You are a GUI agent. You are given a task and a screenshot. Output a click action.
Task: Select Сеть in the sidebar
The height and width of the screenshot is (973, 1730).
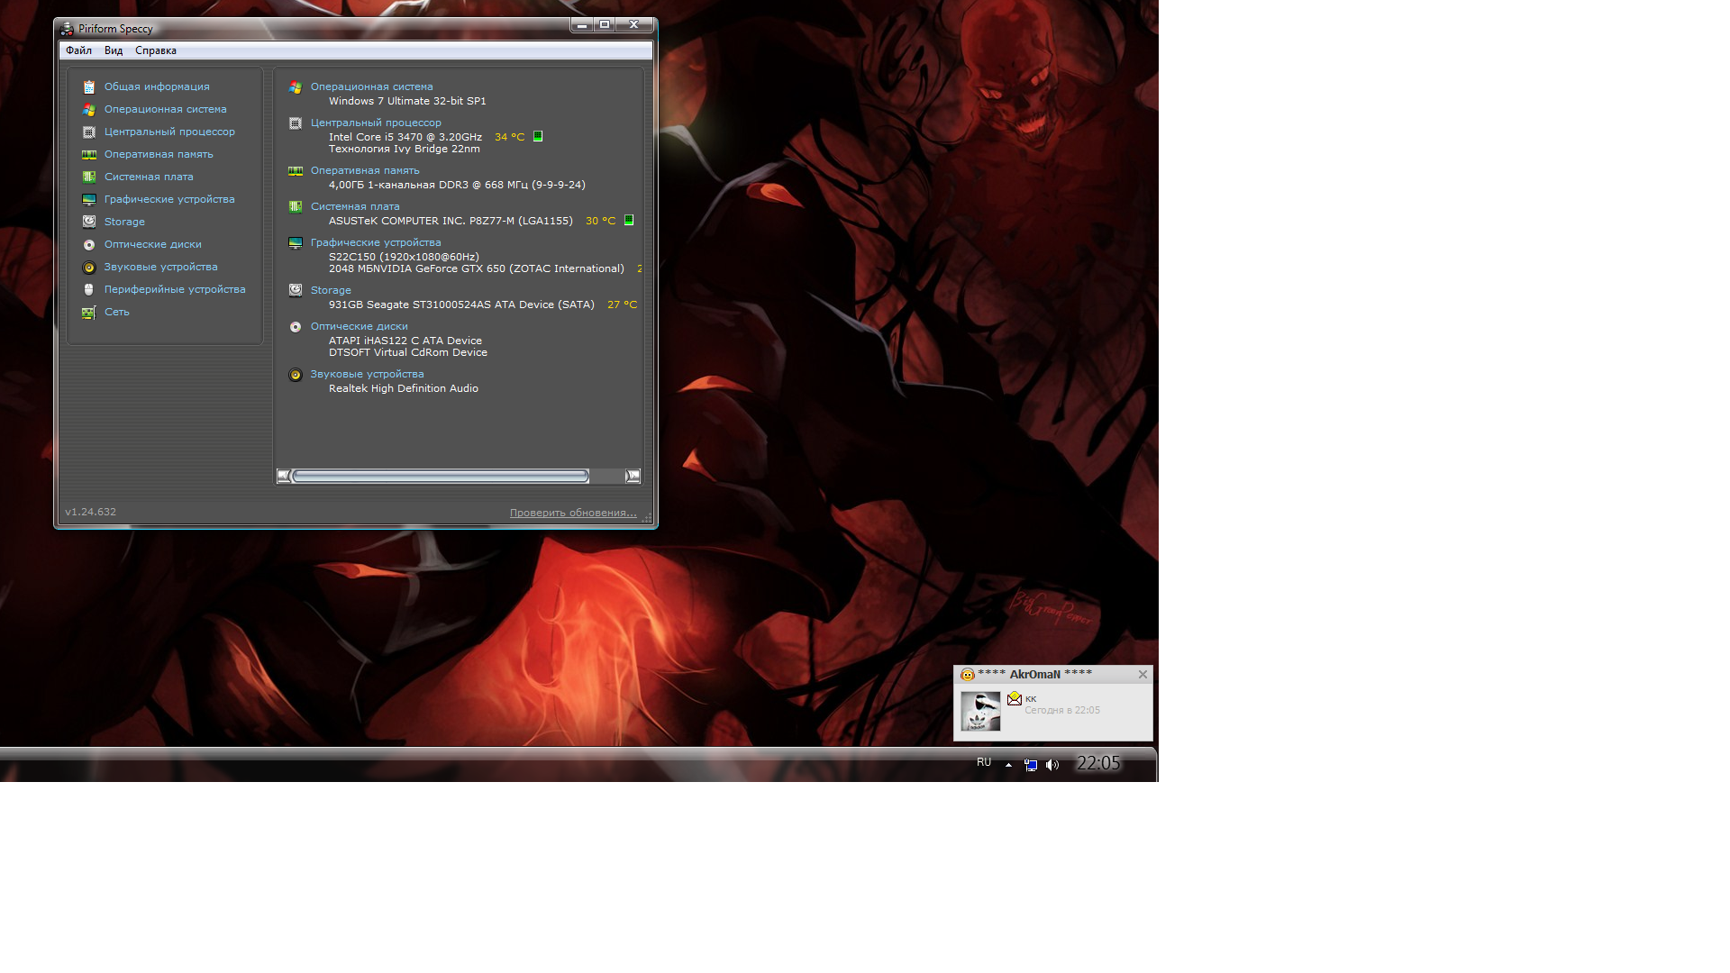point(117,312)
